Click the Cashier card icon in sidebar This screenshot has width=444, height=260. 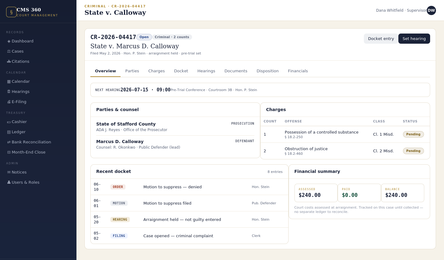pyautogui.click(x=9, y=122)
